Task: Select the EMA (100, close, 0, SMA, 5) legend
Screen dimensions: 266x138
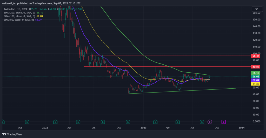Action: (19, 16)
